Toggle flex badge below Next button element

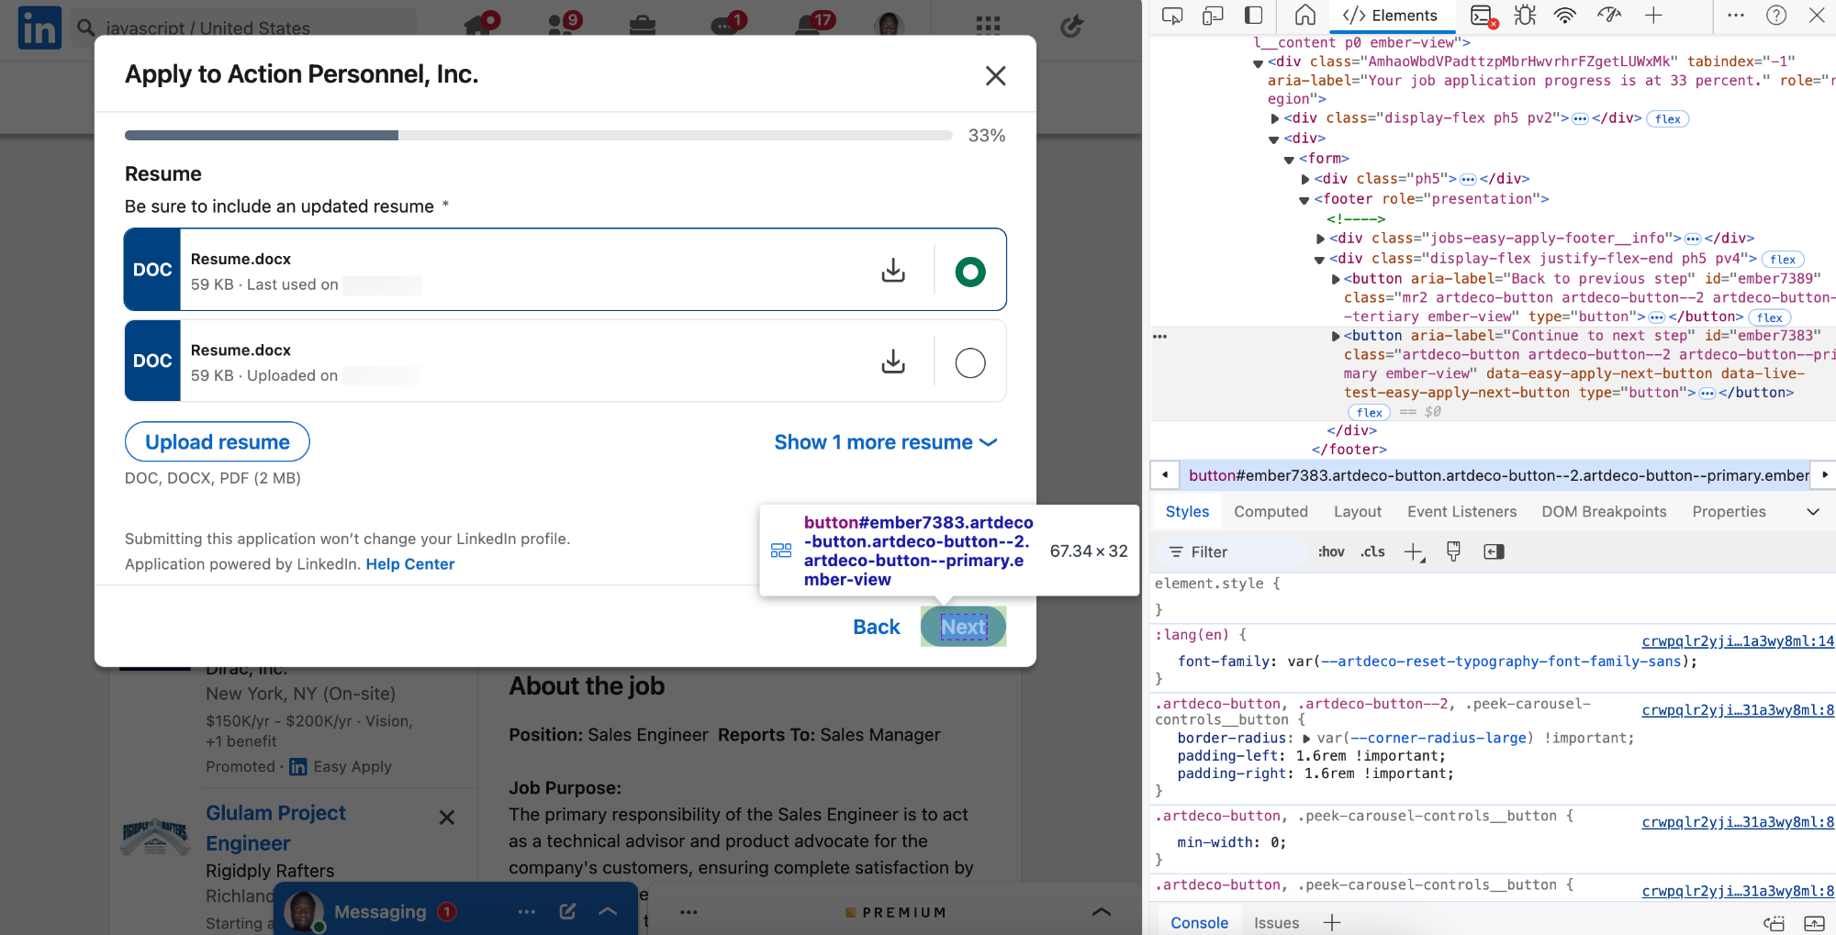click(1370, 413)
